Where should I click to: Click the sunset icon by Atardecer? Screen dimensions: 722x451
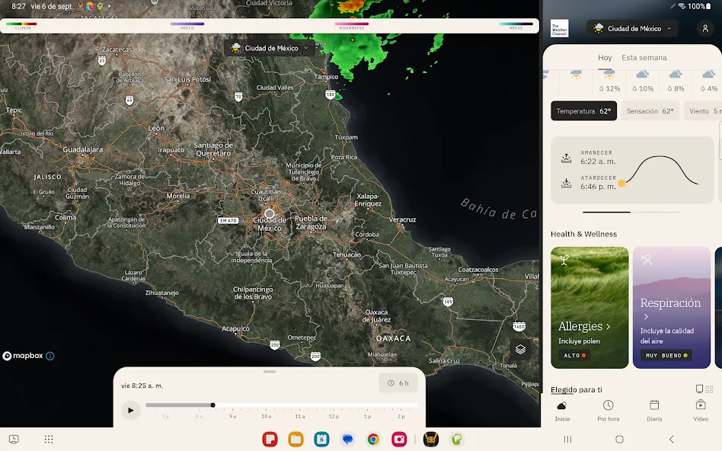pos(567,183)
